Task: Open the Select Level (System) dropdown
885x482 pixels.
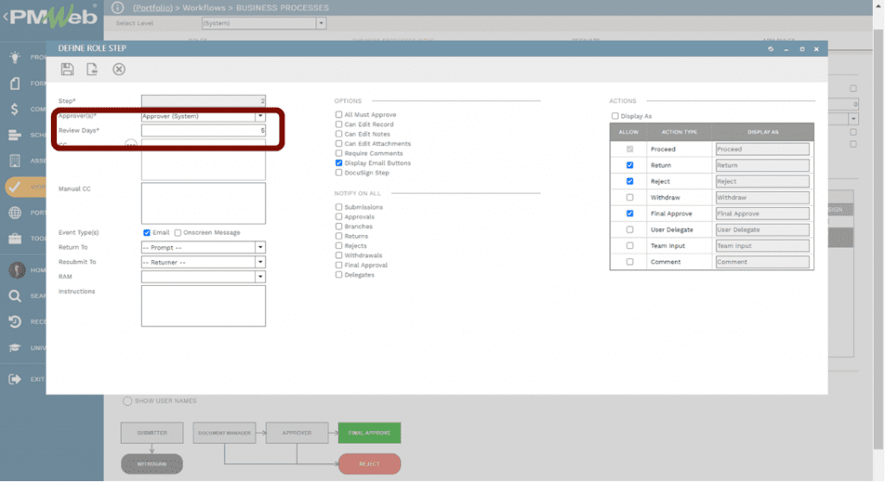Action: point(322,23)
